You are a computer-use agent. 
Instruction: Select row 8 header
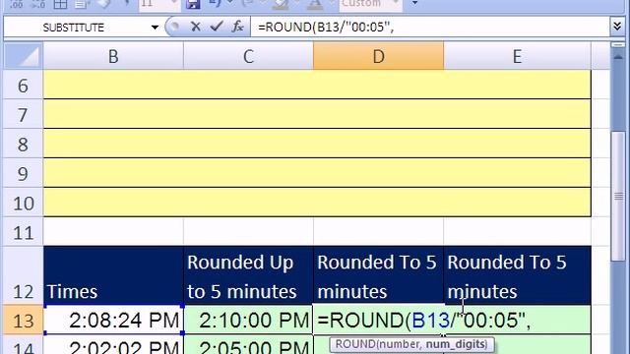pos(23,145)
